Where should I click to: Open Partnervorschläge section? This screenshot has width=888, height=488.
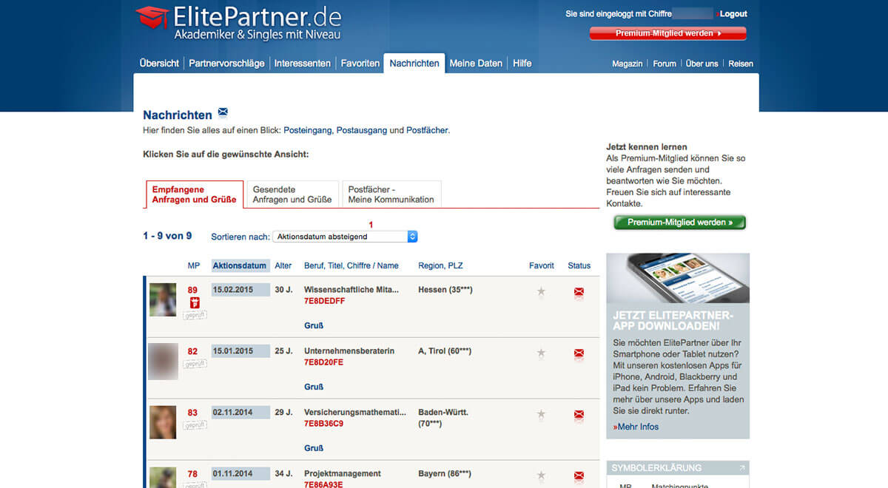tap(226, 64)
